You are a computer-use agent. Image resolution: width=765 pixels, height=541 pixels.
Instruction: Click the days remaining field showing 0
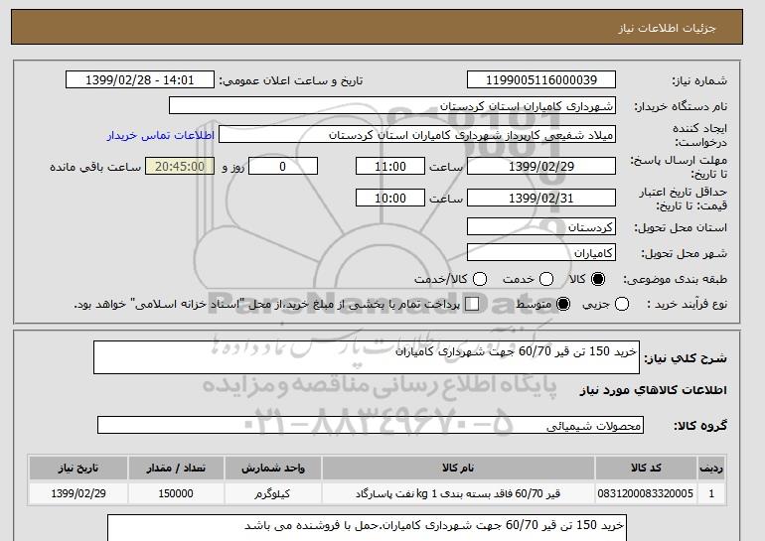[x=283, y=166]
